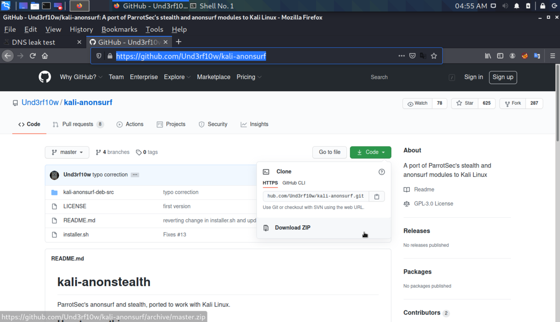Open the master branch selector
Image resolution: width=560 pixels, height=322 pixels.
pos(67,152)
